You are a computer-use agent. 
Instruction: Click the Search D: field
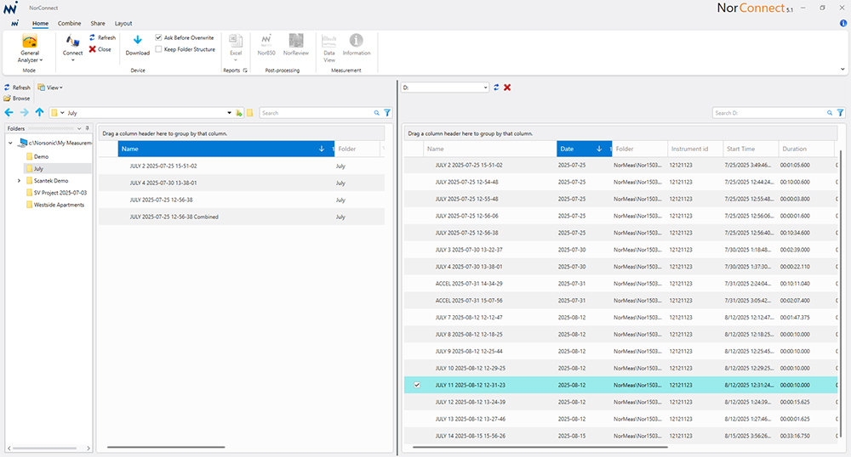click(x=769, y=113)
